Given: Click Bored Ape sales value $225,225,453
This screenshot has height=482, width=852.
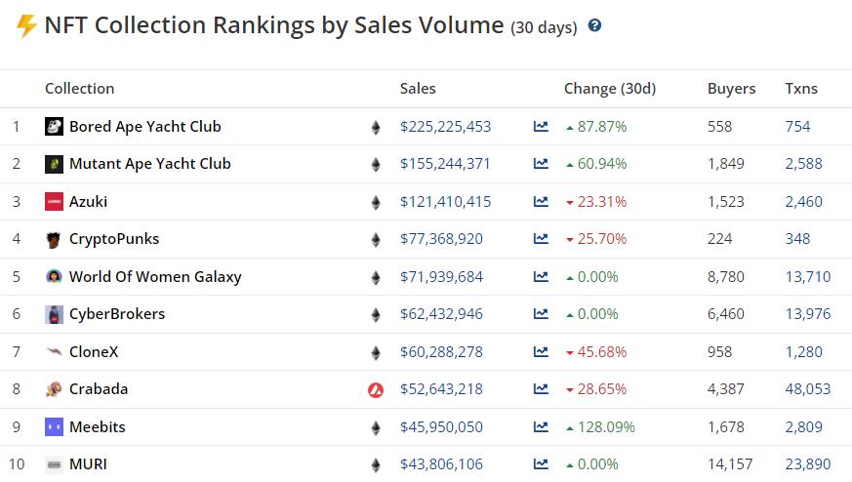Looking at the screenshot, I should pos(445,127).
